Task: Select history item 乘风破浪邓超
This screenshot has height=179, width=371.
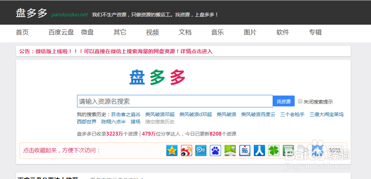Action: [160, 115]
